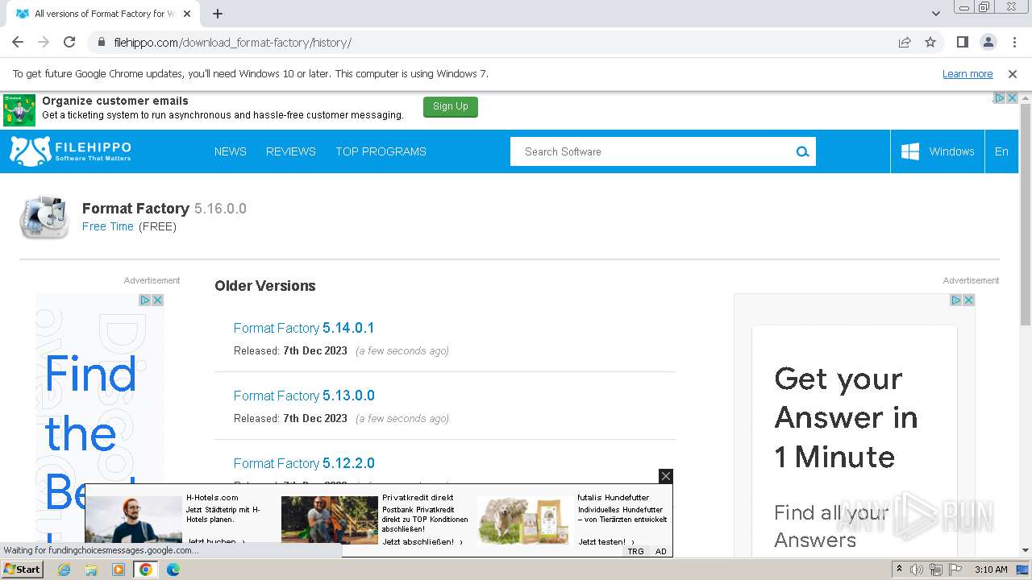Viewport: 1032px width, 580px height.
Task: Reload the current page
Action: [69, 42]
